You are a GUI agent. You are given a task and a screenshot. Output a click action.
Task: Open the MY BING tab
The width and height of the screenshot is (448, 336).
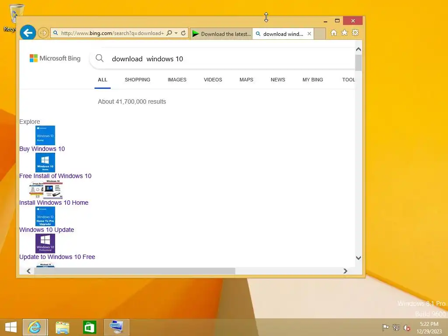click(x=313, y=80)
